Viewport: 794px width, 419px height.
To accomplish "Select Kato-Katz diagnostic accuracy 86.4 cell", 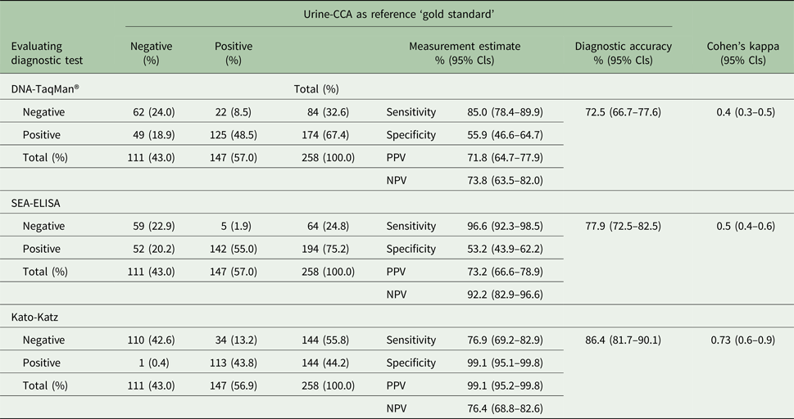I will 623,340.
